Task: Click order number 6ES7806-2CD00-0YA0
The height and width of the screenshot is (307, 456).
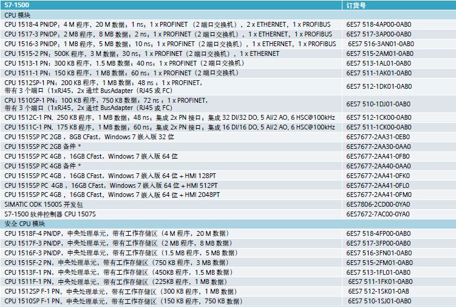Action: [x=378, y=204]
